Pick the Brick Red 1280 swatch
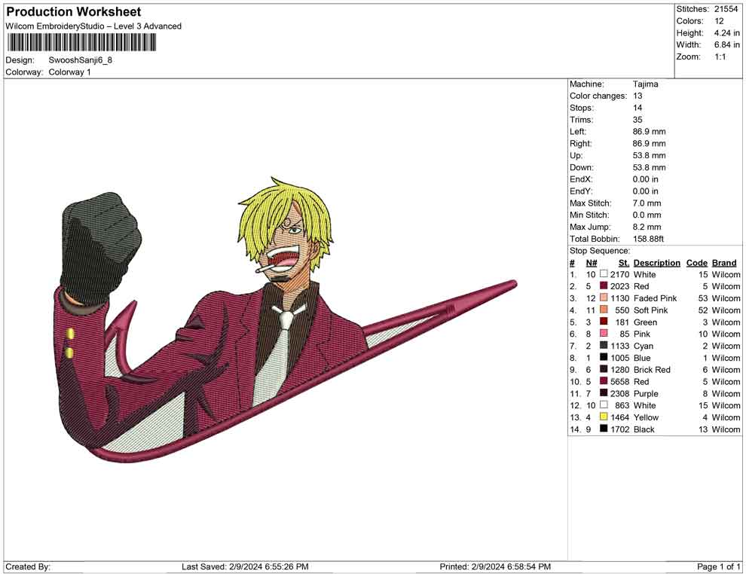Viewport: 746px width, 574px height. click(604, 370)
